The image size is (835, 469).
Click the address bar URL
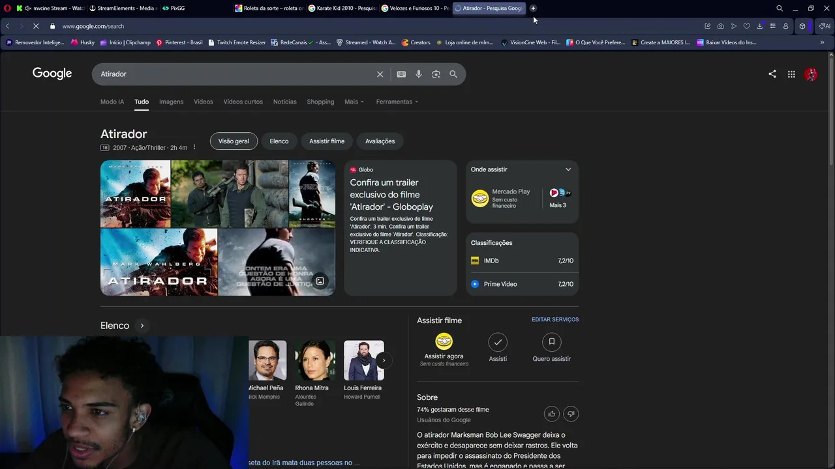(93, 26)
